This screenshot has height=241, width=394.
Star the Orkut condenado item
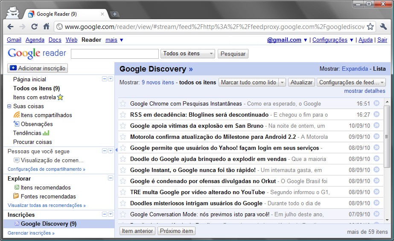point(123,181)
